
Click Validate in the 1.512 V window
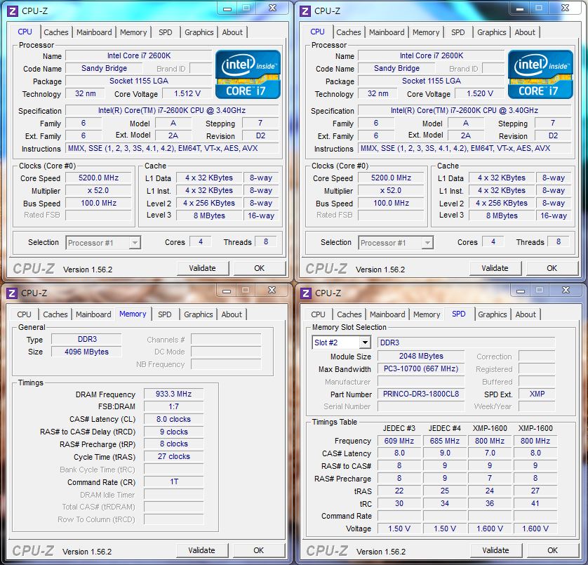(x=203, y=268)
